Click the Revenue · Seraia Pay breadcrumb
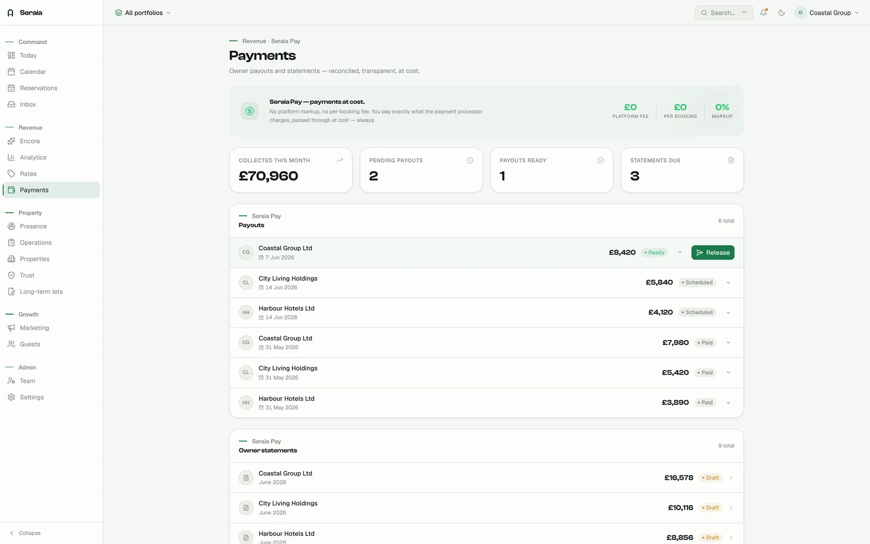 (x=271, y=41)
